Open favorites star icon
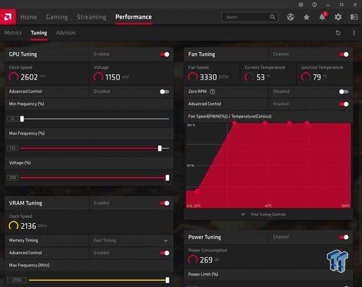The height and width of the screenshot is (287, 362). click(307, 17)
